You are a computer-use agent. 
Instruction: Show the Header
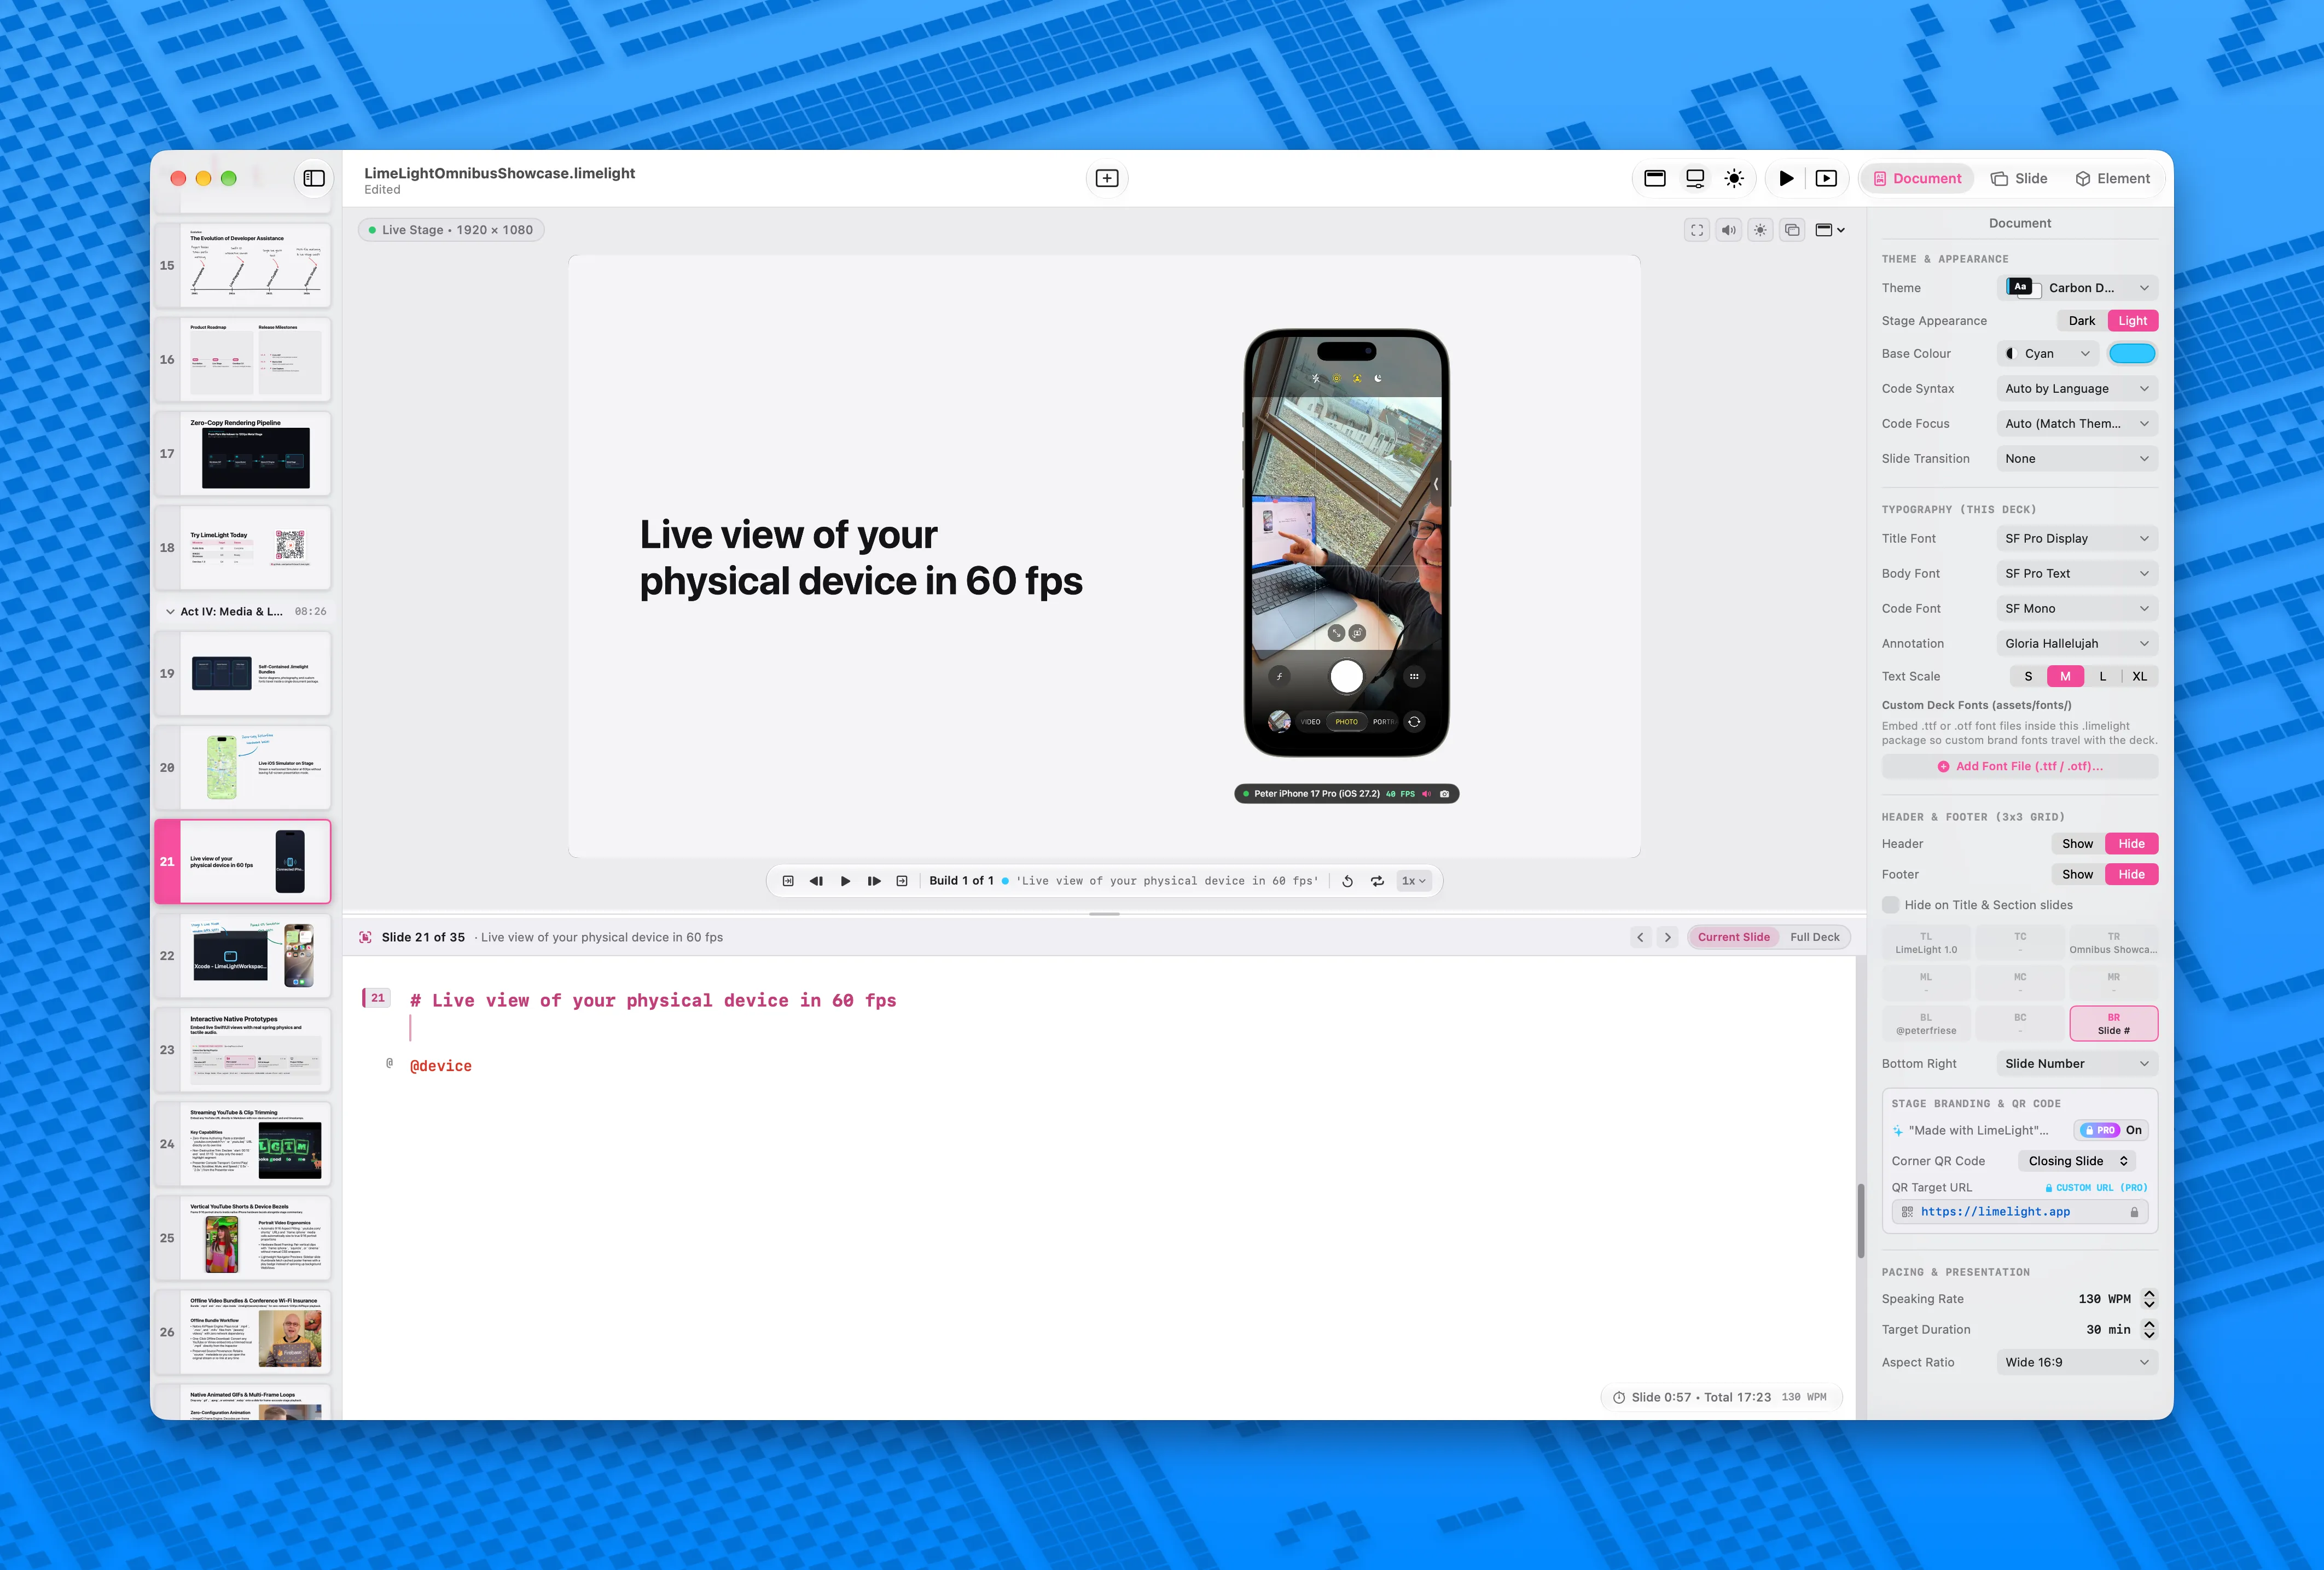[2077, 844]
